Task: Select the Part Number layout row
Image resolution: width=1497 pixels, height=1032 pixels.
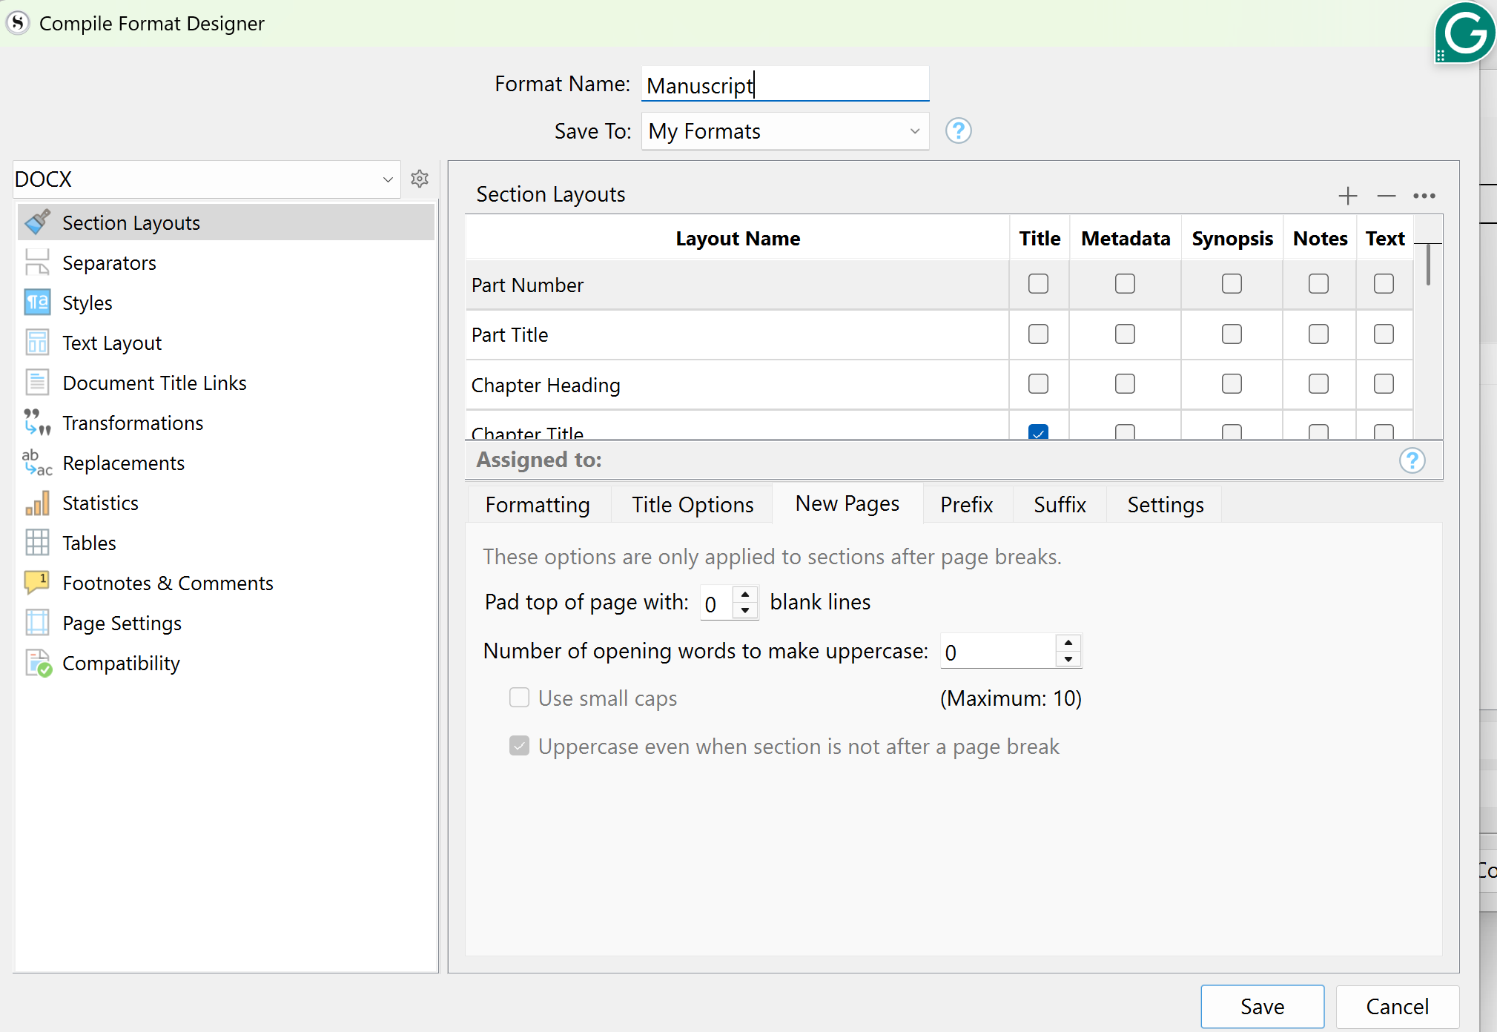Action: pyautogui.click(x=737, y=285)
